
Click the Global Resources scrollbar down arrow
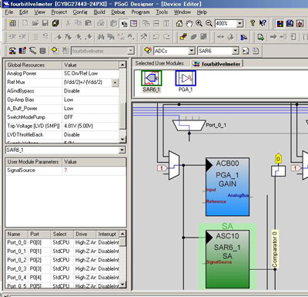pyautogui.click(x=122, y=140)
